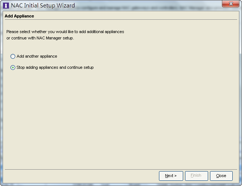242x186 pixels.
Task: Click the Add Appliance section heading
Action: coord(19,16)
